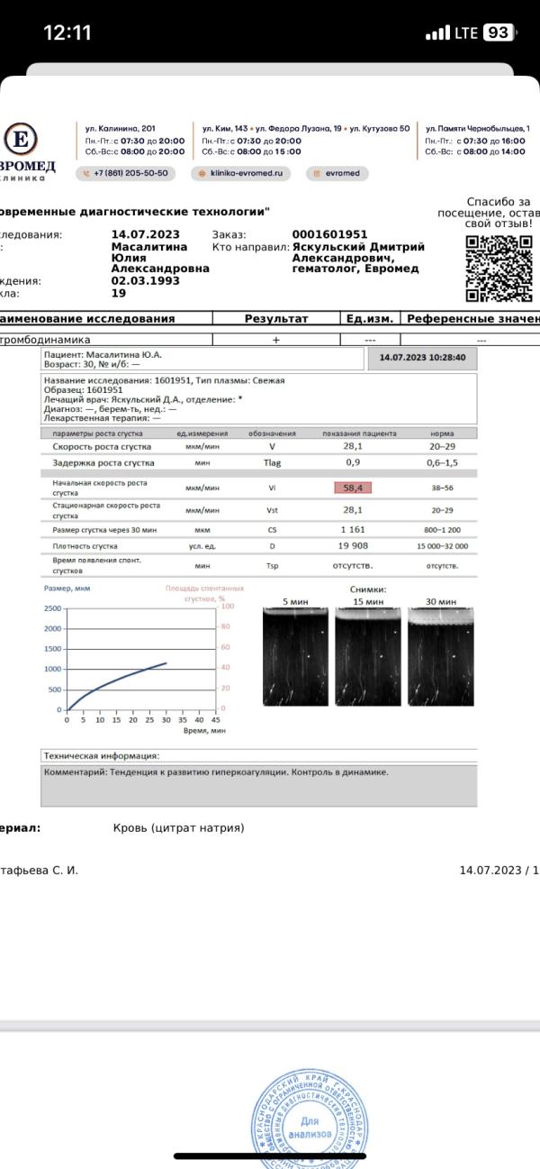Open the kliniko-evromed.ru website link
The width and height of the screenshot is (540, 1169).
coord(240,173)
